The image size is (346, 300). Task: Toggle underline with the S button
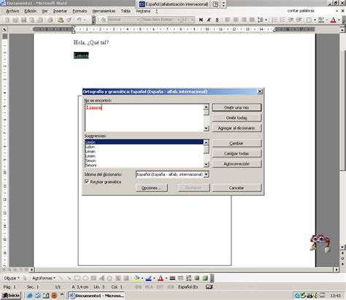[x=217, y=20]
